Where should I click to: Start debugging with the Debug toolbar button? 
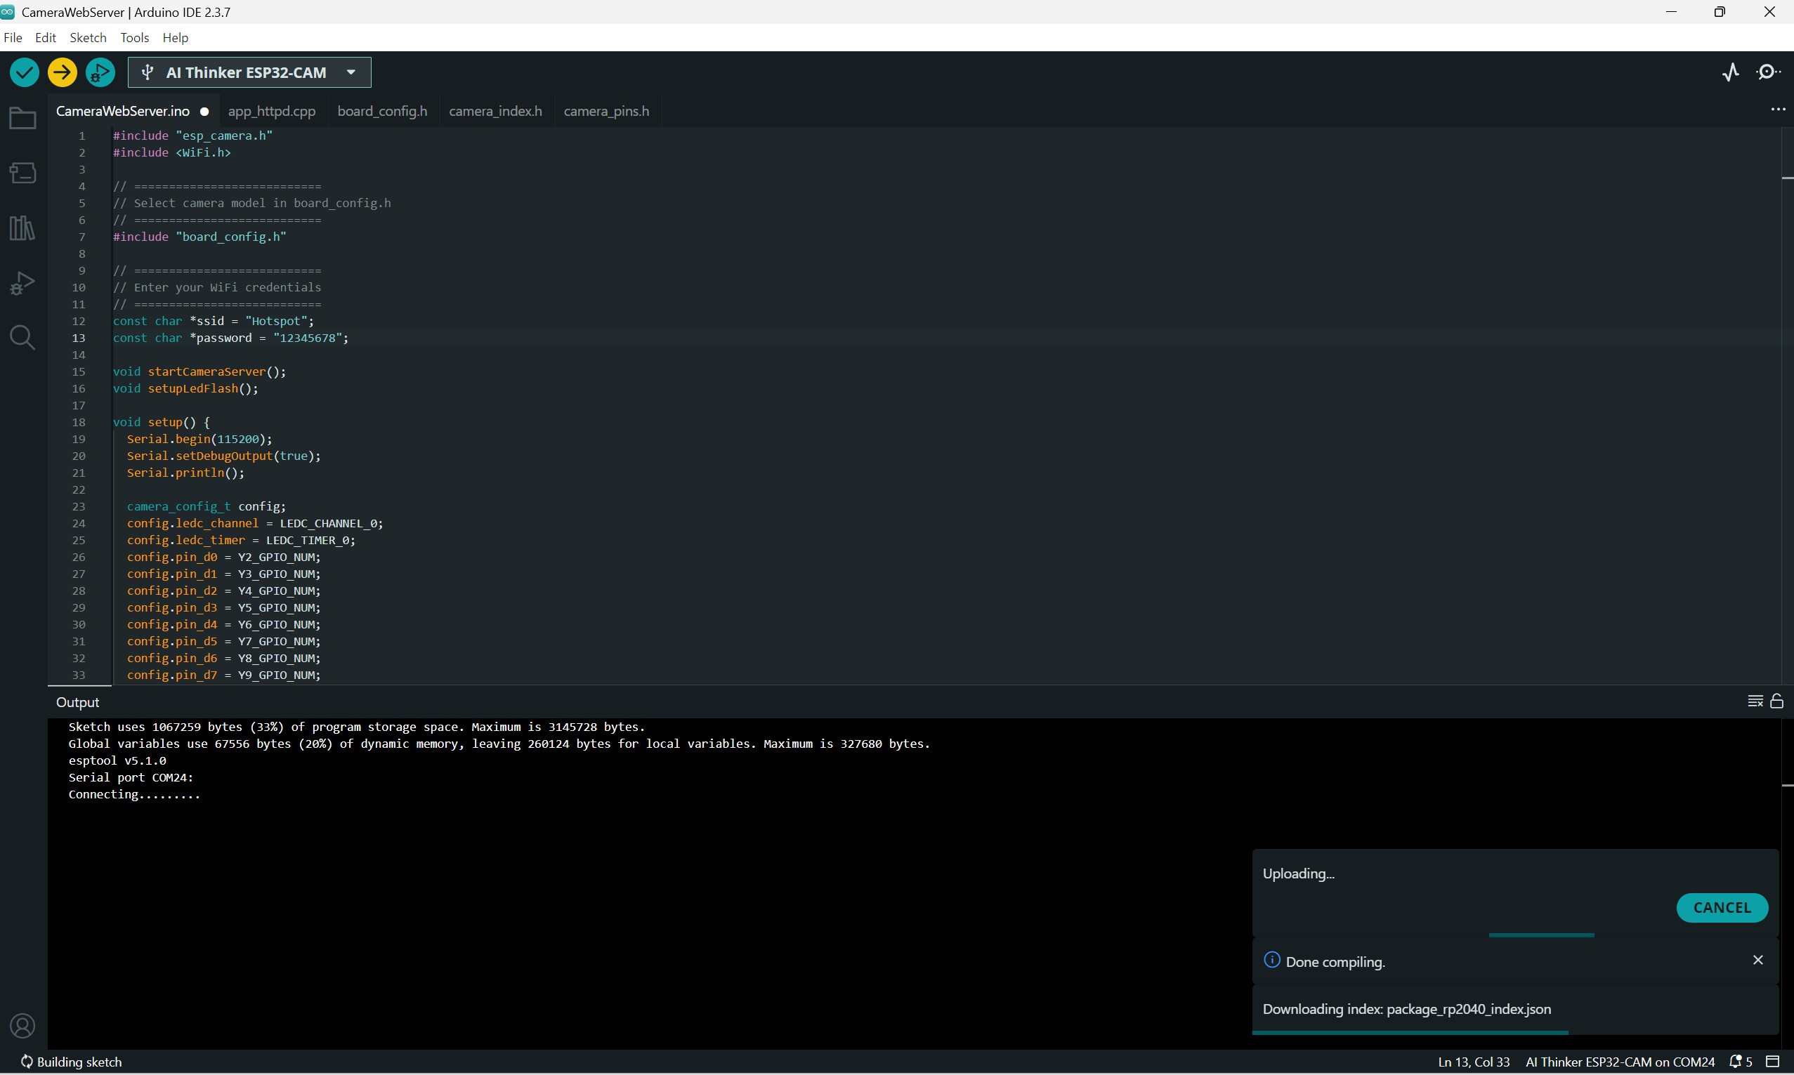[x=100, y=72]
